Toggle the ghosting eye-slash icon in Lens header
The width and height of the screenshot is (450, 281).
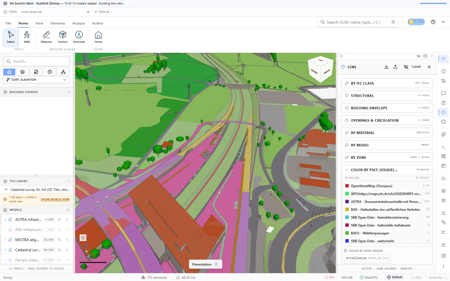[x=406, y=67]
